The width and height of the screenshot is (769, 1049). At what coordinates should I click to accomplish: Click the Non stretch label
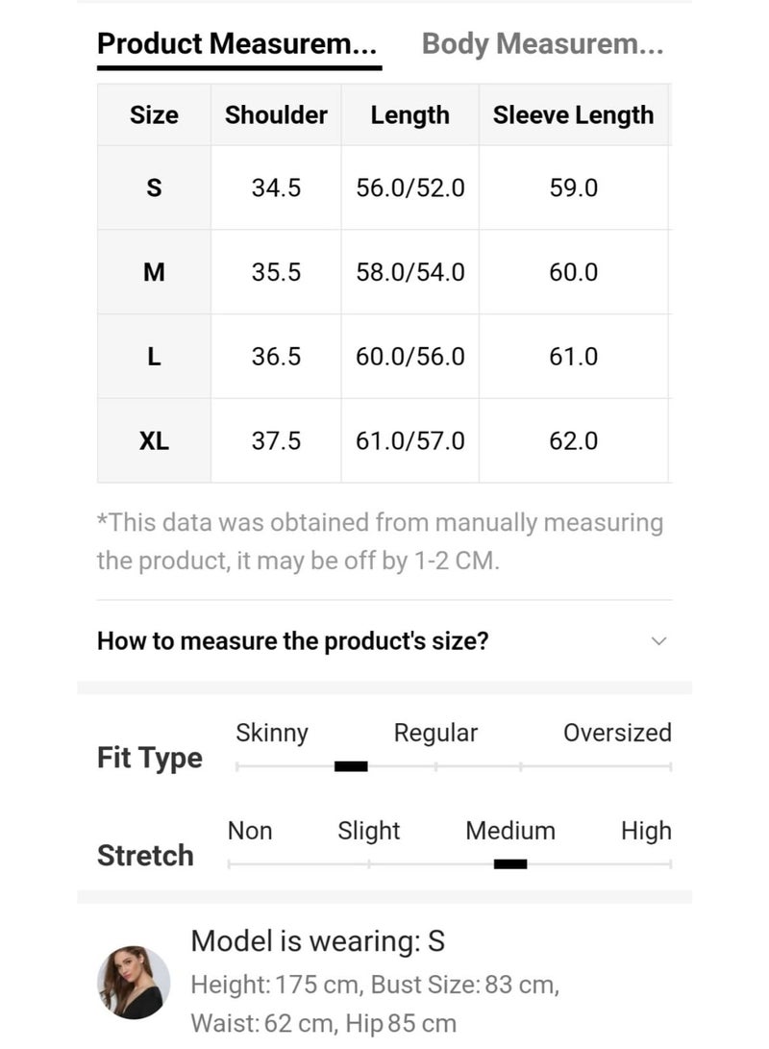pyautogui.click(x=250, y=831)
